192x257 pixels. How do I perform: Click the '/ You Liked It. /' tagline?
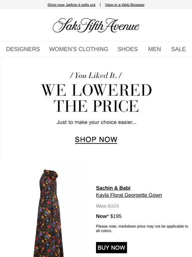coord(96,75)
